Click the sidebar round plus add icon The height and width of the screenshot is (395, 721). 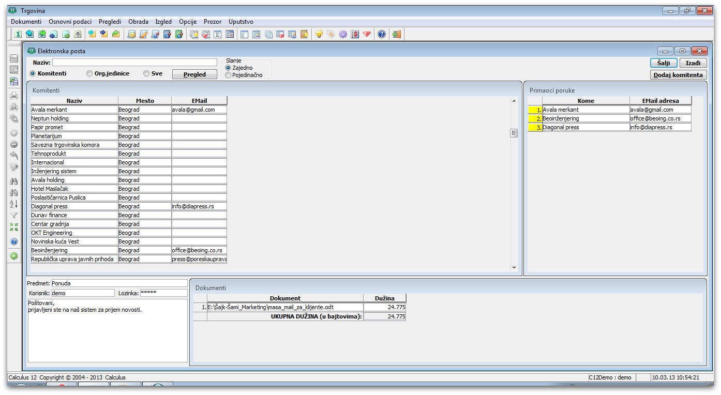[14, 133]
